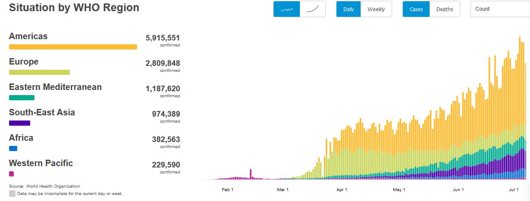Open the Count dropdown
530x201 pixels.
click(500, 9)
